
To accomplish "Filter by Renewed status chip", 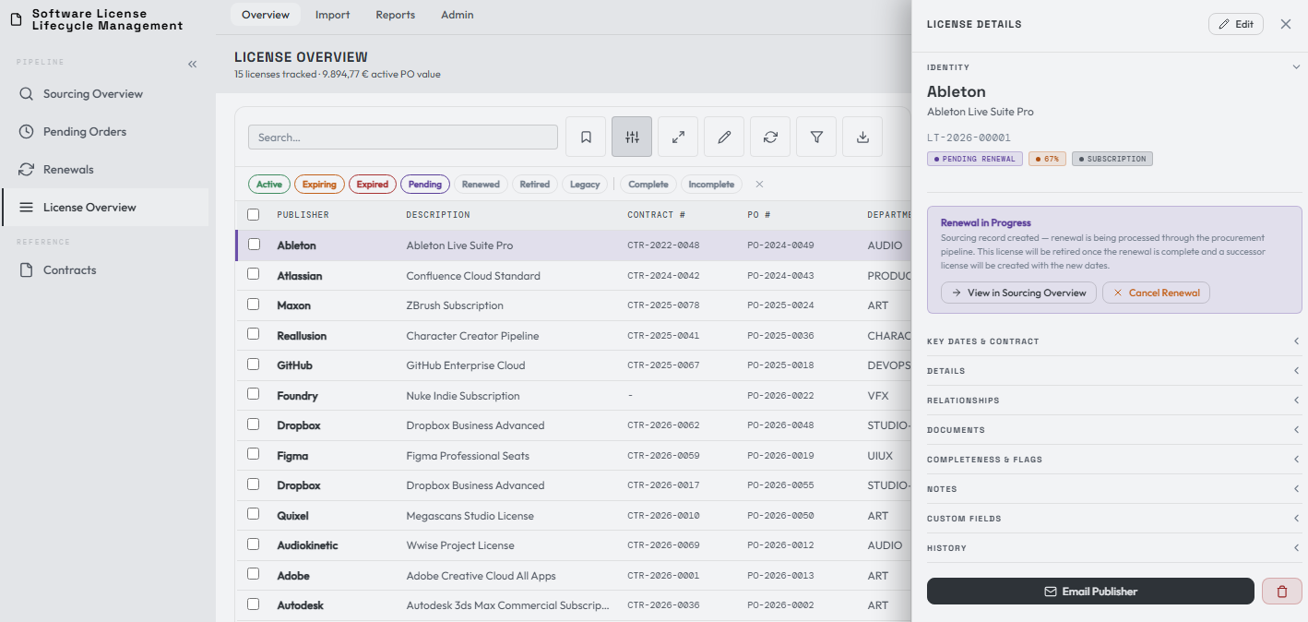I will point(481,185).
